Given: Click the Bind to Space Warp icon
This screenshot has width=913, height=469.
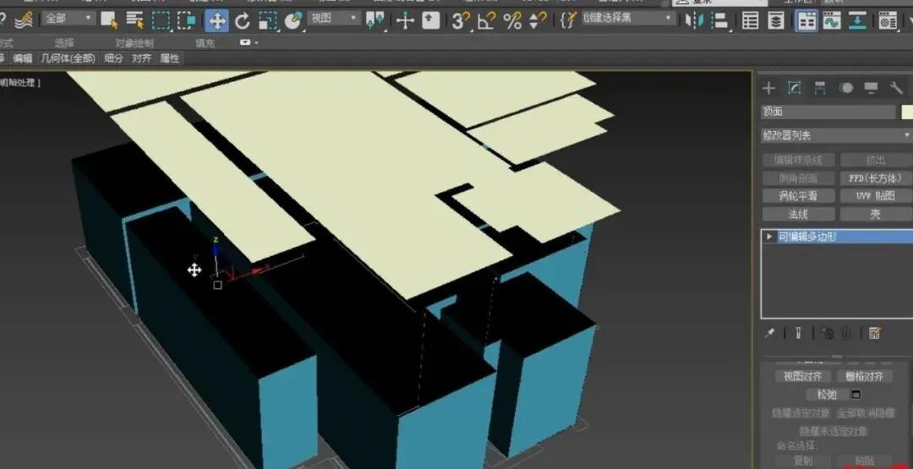Looking at the screenshot, I should pos(23,21).
